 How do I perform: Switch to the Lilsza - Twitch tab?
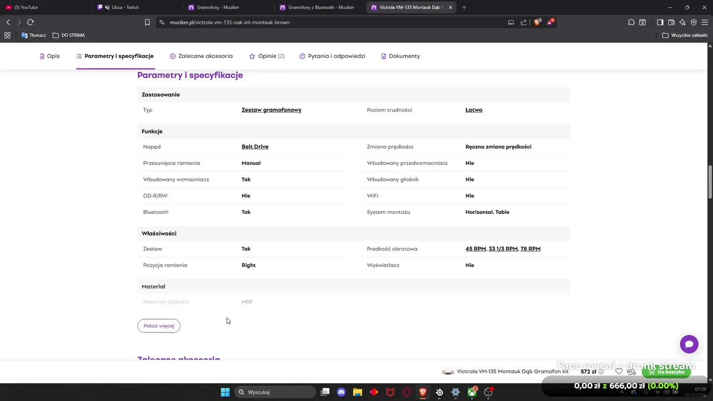[x=138, y=7]
